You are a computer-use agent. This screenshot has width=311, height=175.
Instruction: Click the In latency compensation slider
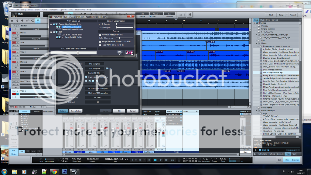[125, 24]
